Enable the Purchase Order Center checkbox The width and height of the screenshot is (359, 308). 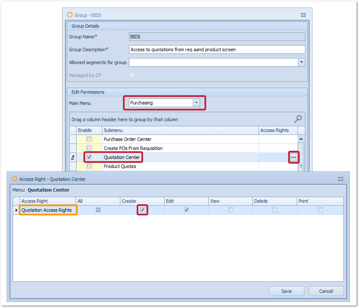(89, 139)
